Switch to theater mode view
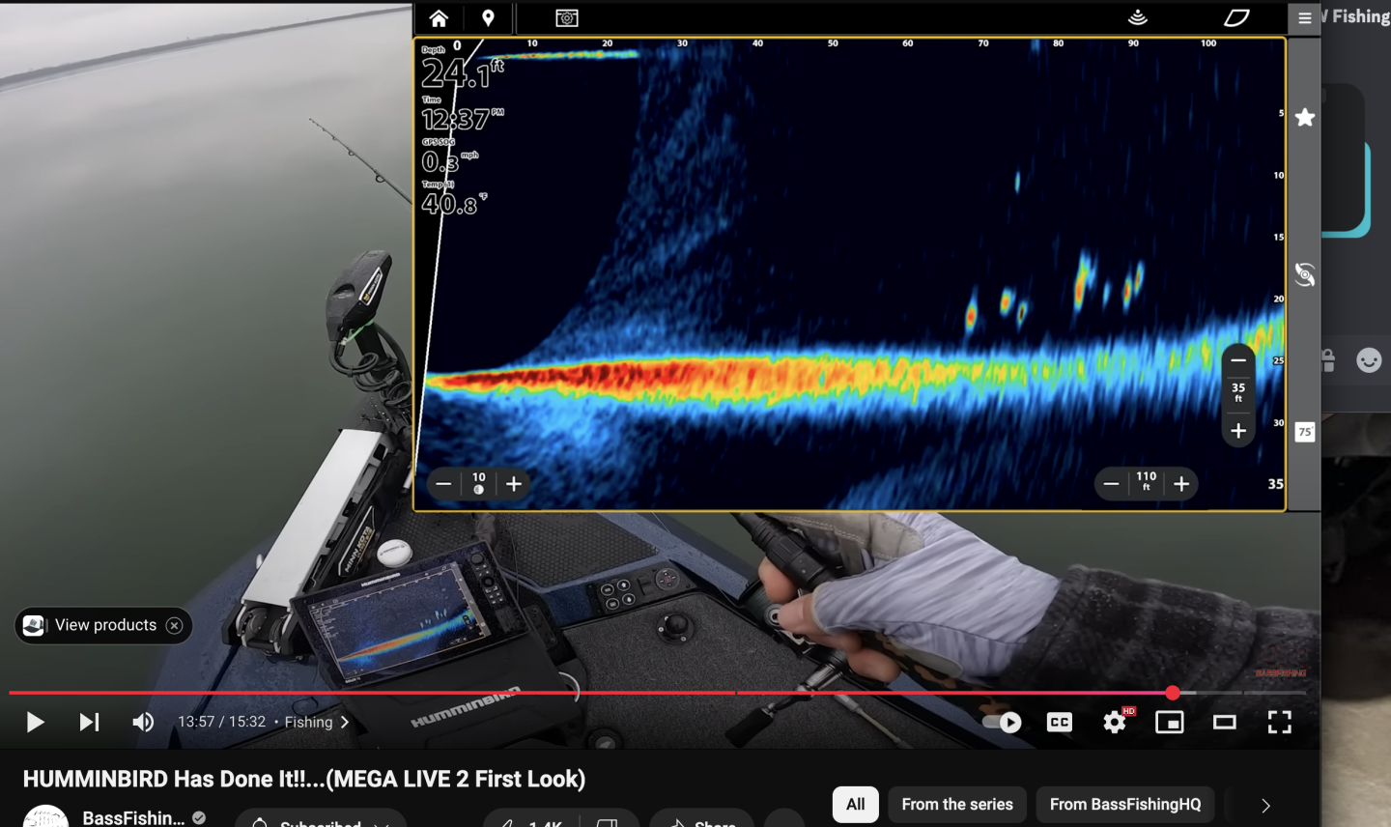The width and height of the screenshot is (1391, 827). (1225, 723)
